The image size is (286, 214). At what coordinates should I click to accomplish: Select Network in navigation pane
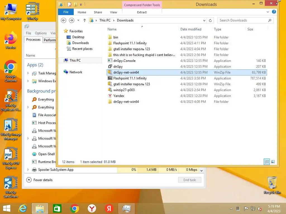(76, 72)
